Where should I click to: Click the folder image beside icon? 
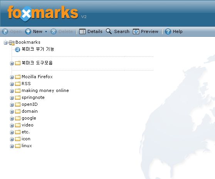point(18,139)
